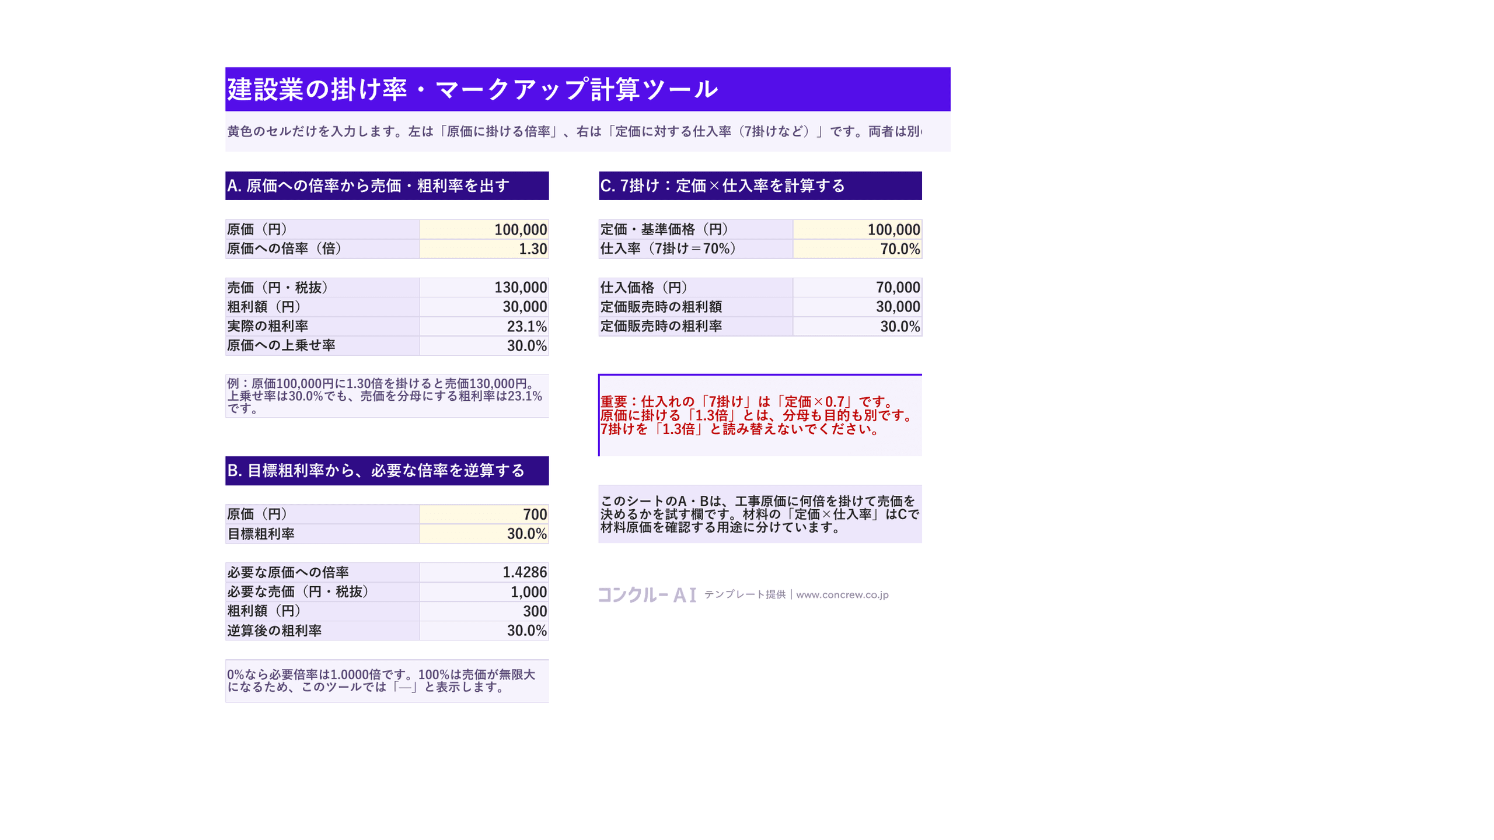This screenshot has height=840, width=1494.
Task: Click the 原価（円） label in section B
Action: (322, 514)
